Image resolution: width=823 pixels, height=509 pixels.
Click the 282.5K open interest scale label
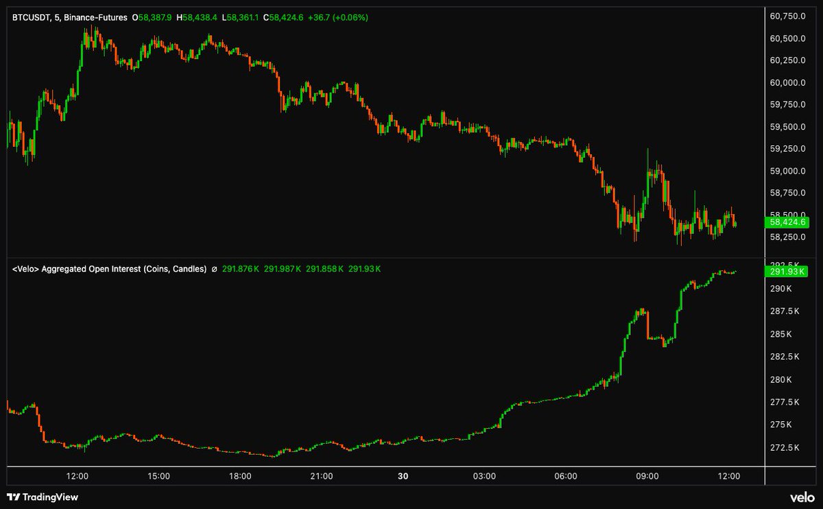(785, 357)
